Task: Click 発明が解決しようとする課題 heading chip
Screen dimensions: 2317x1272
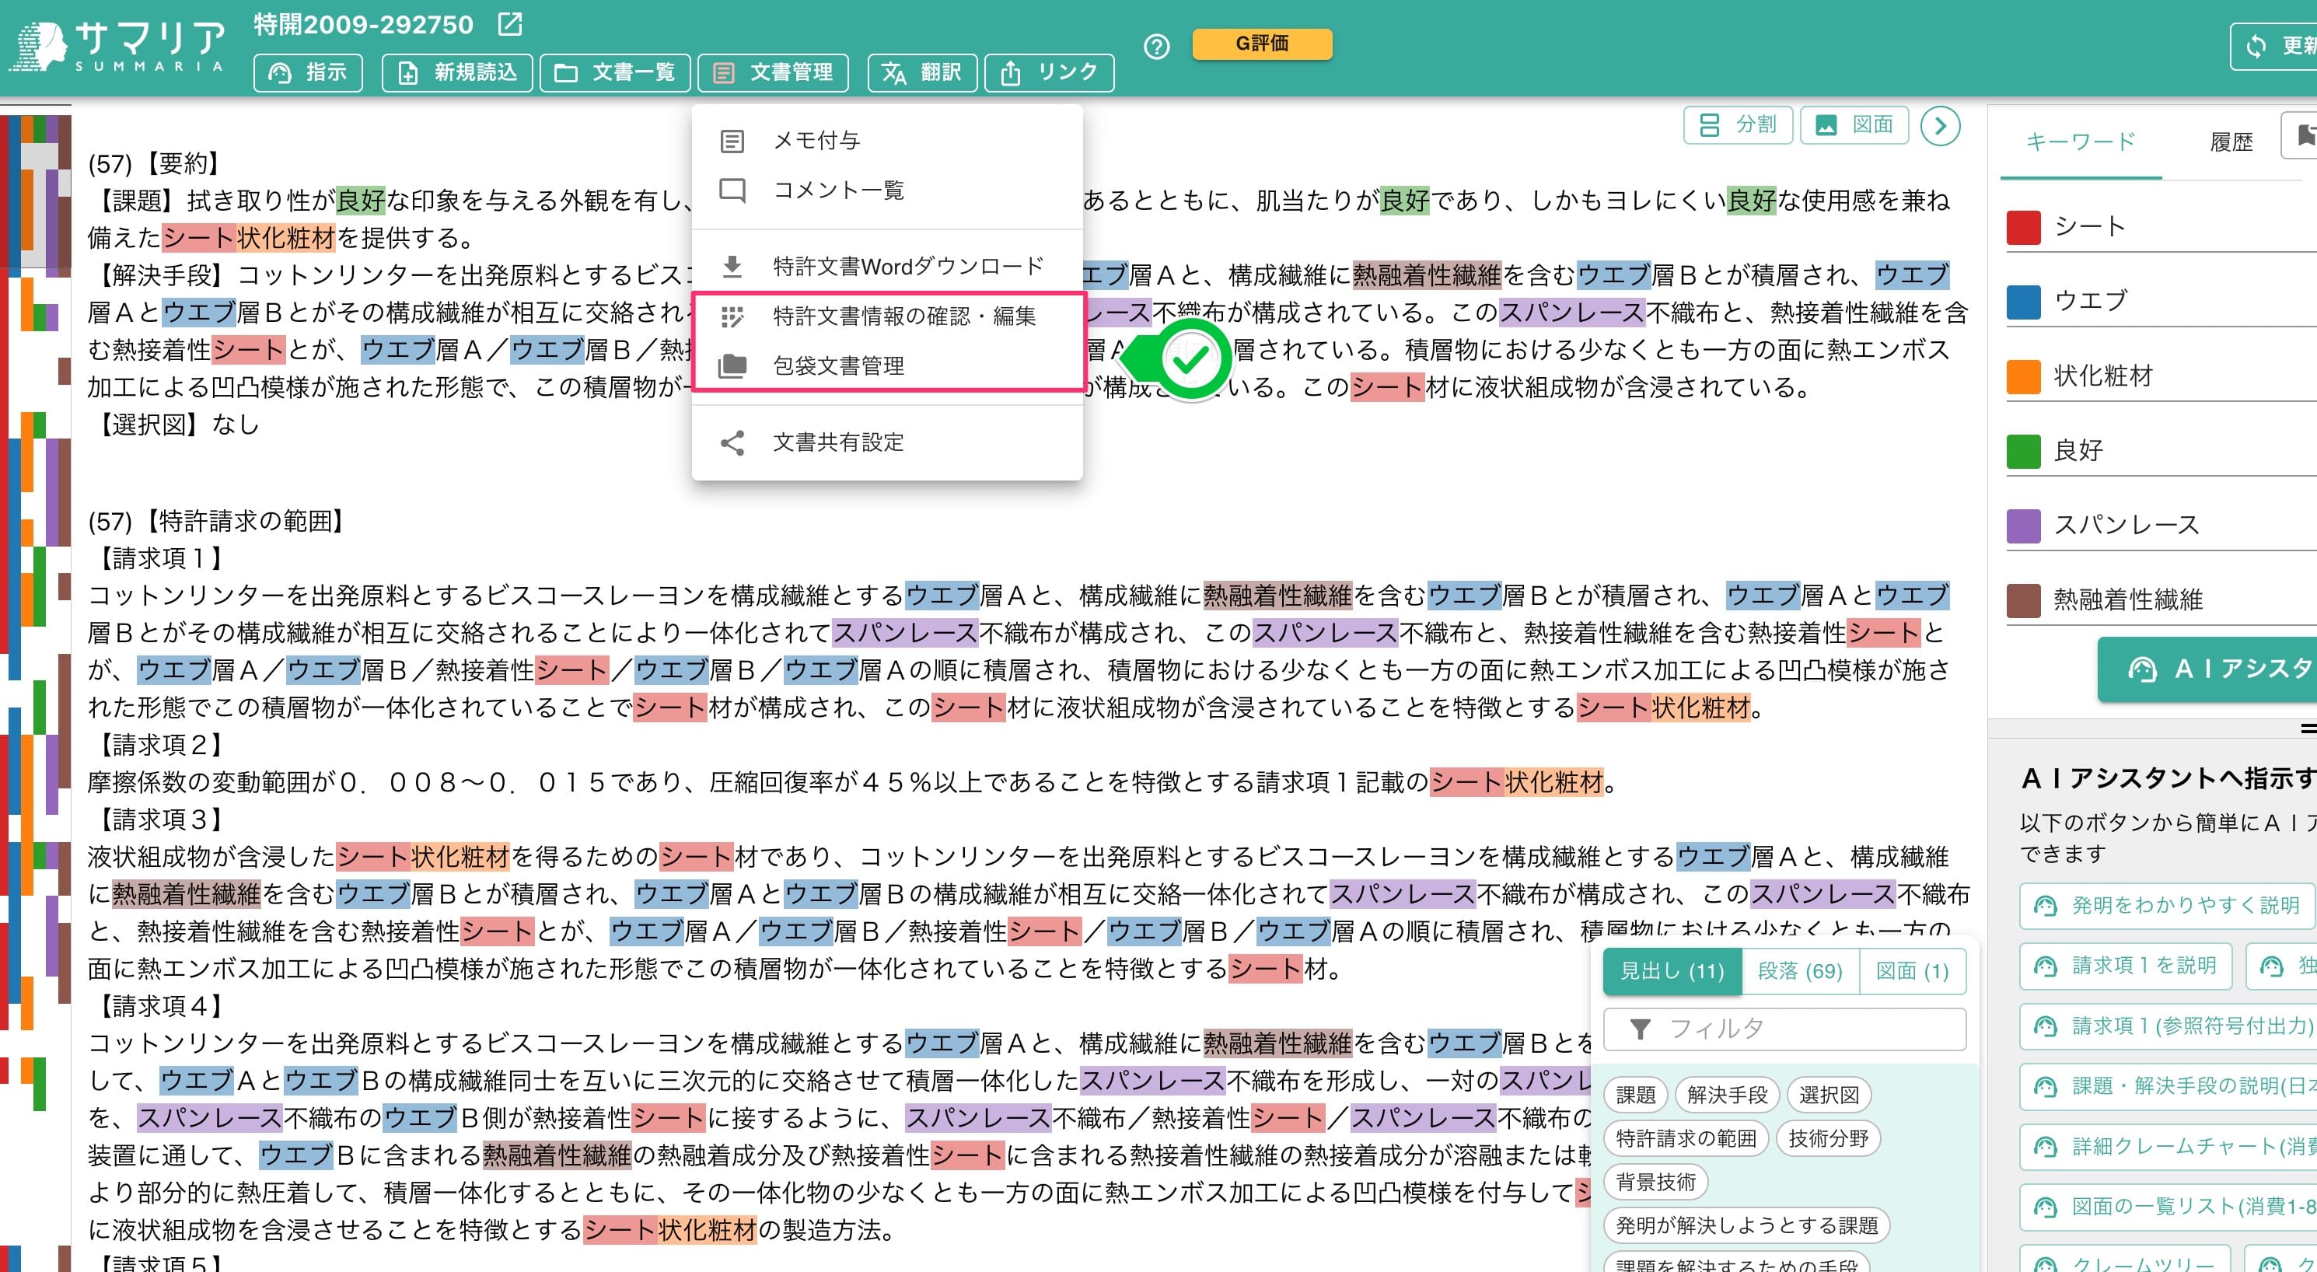Action: (x=1747, y=1225)
